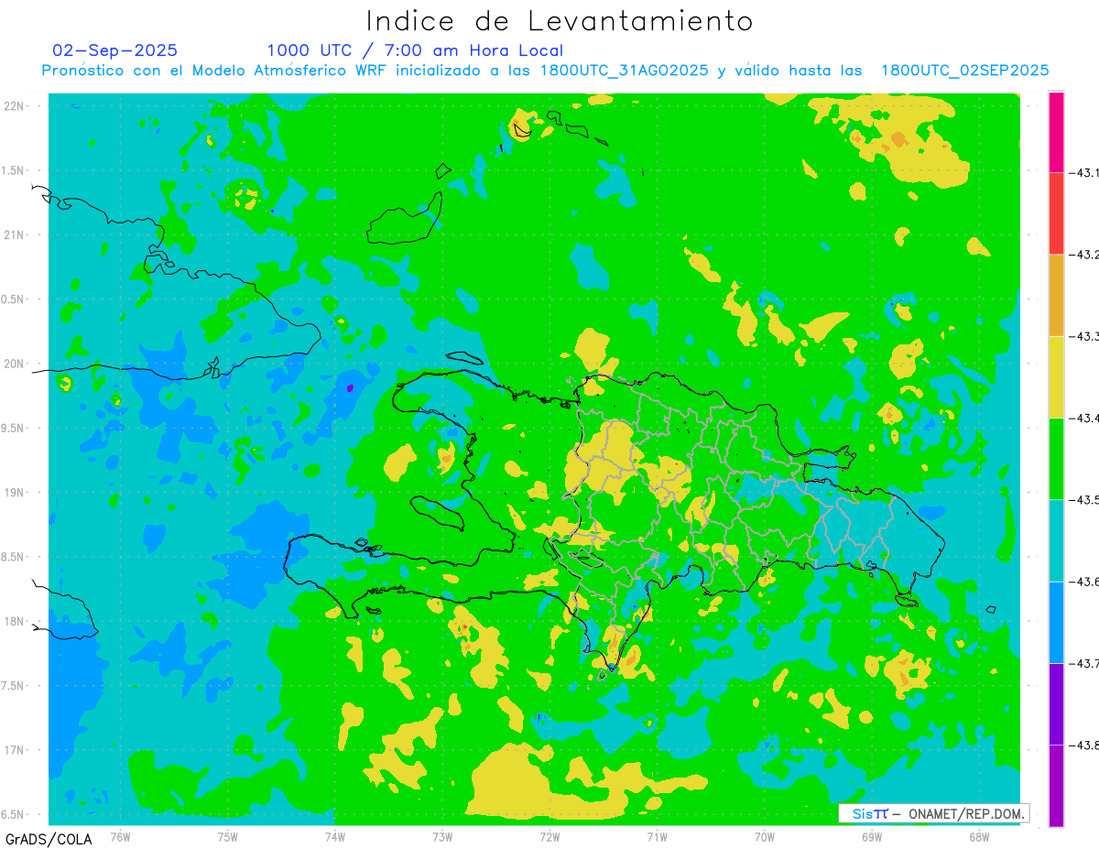Click the legend value "-43.3"
This screenshot has width=1099, height=849.
click(x=1084, y=336)
